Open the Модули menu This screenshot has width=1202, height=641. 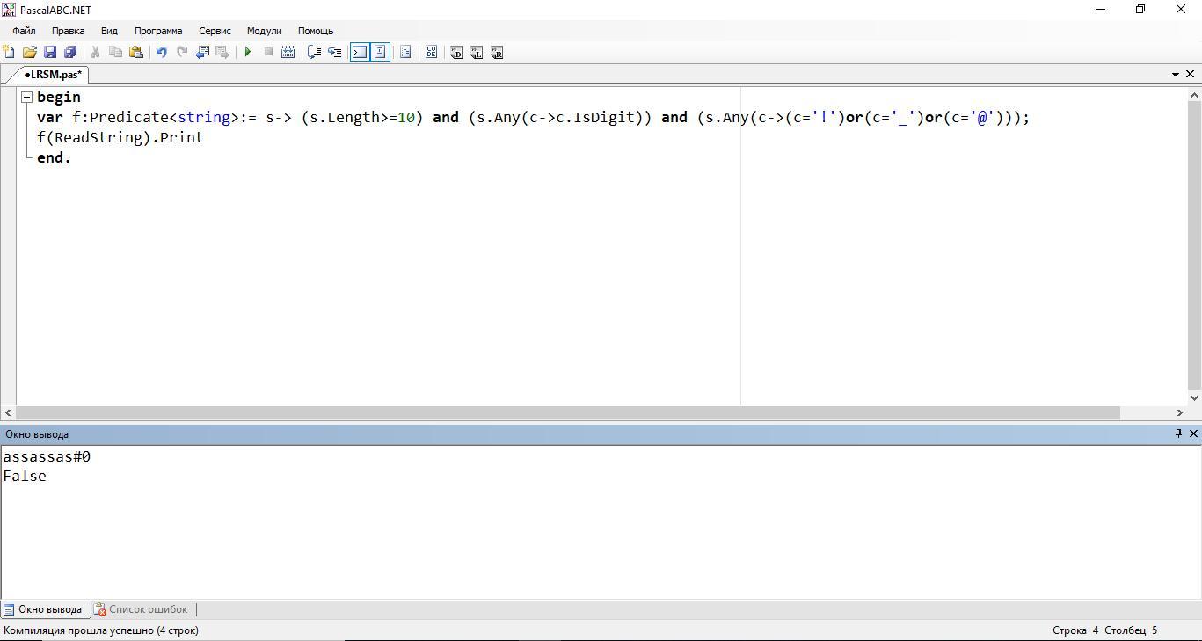coord(265,31)
